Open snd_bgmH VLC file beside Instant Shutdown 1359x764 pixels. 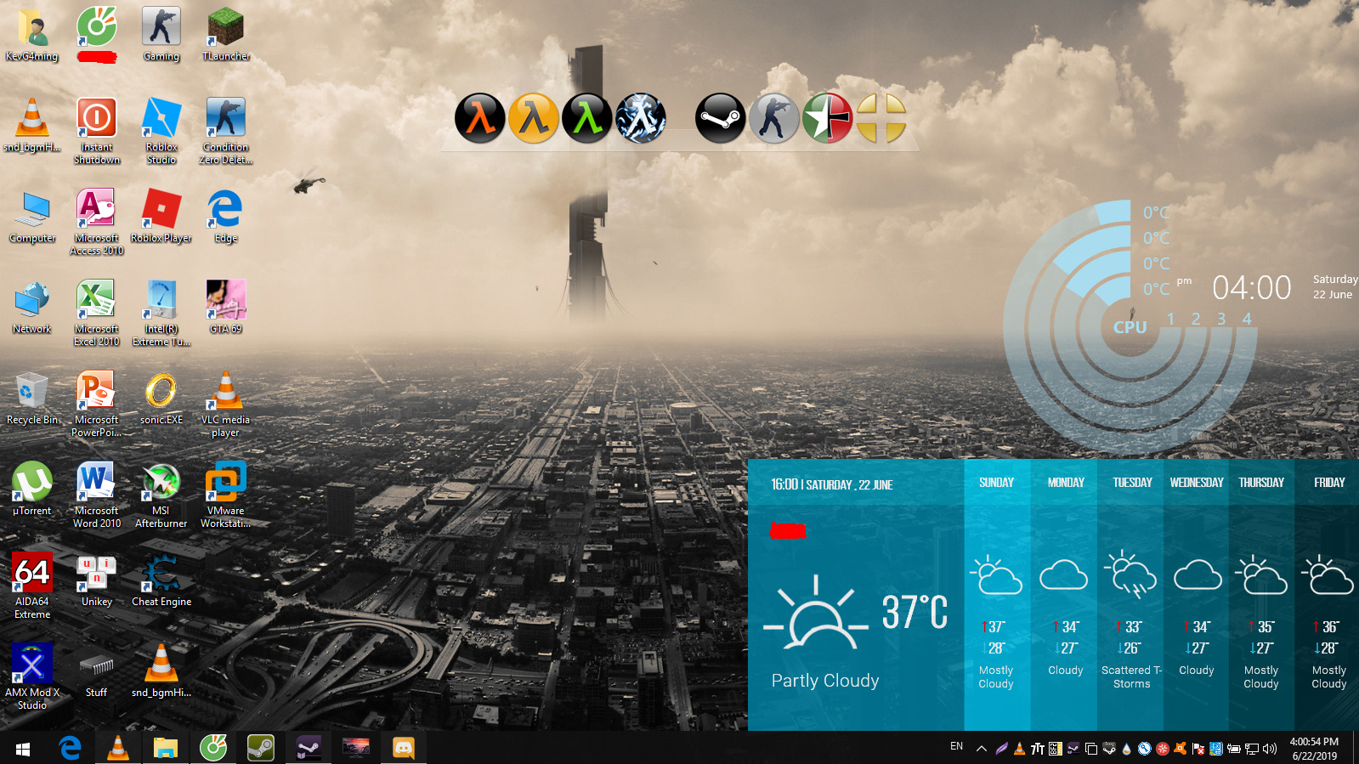tap(32, 125)
